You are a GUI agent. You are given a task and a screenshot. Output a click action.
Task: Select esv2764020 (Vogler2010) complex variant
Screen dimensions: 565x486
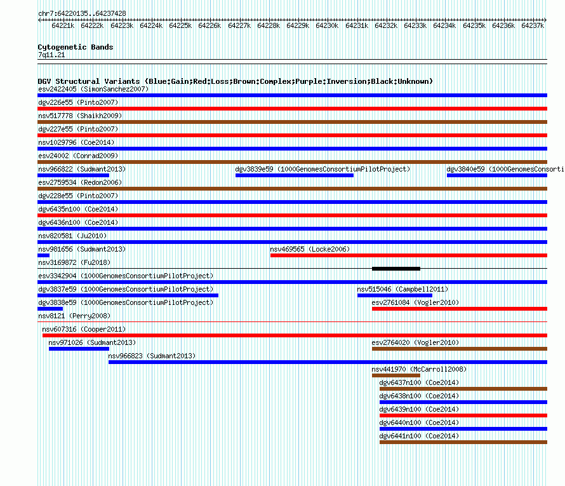tap(460, 349)
